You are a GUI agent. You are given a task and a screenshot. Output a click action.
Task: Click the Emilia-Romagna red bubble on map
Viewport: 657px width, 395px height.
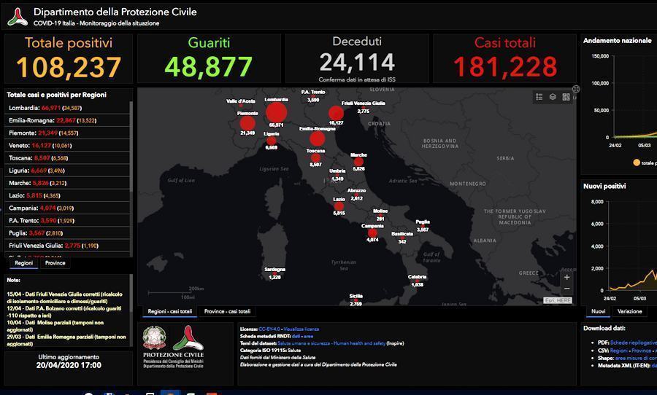[x=317, y=138]
